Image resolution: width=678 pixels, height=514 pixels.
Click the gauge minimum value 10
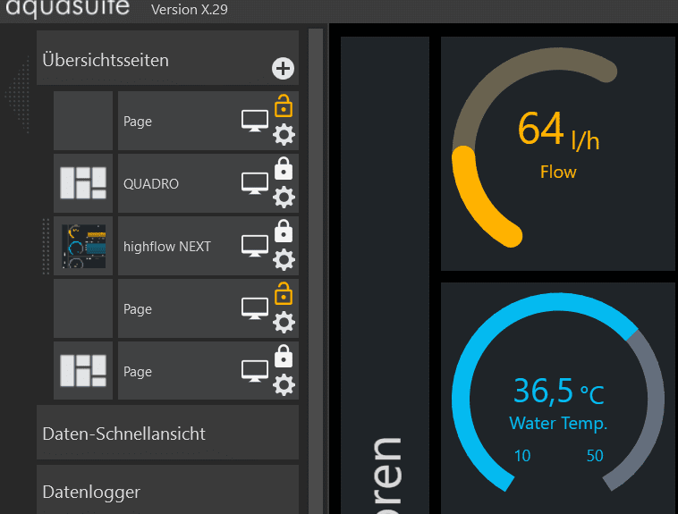click(522, 456)
